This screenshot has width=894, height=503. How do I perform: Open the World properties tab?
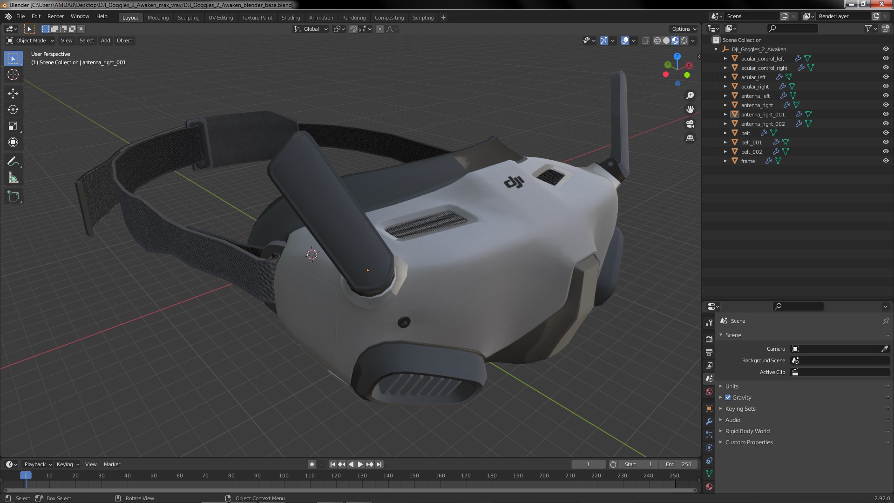[709, 392]
